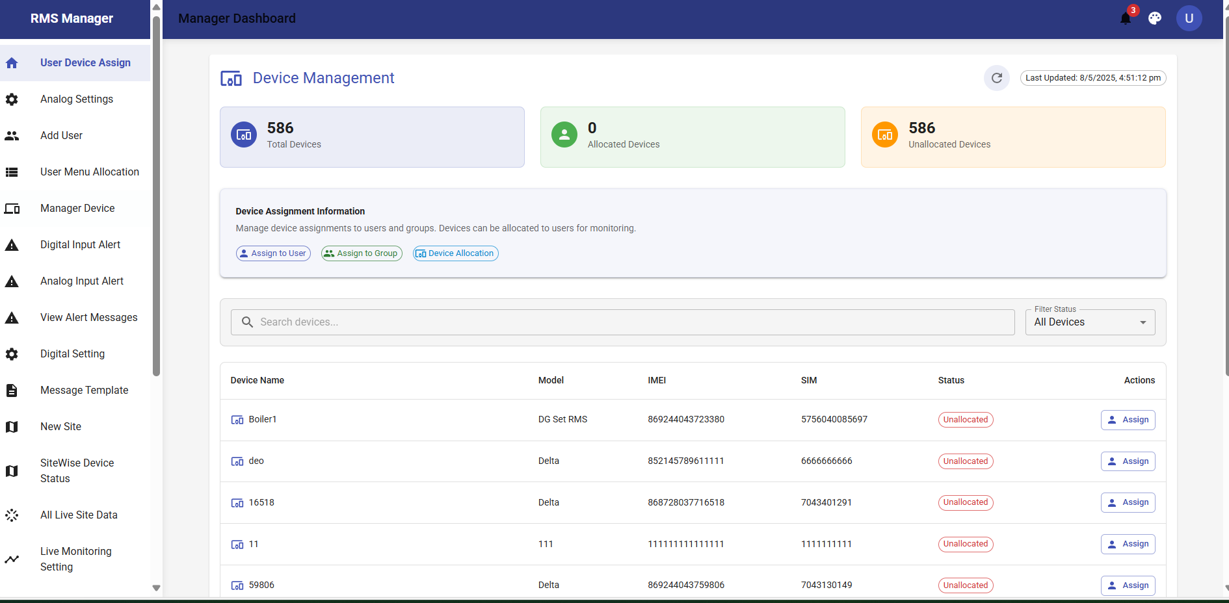Click Assign button for device 11
This screenshot has height=603, width=1229.
1128,544
